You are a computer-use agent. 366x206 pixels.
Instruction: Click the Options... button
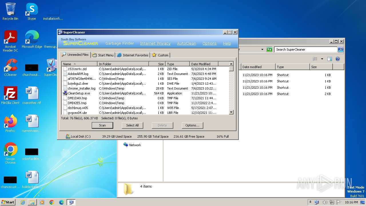click(x=192, y=125)
